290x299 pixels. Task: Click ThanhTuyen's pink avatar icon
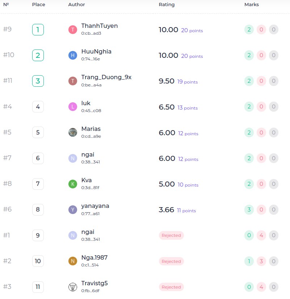73,30
